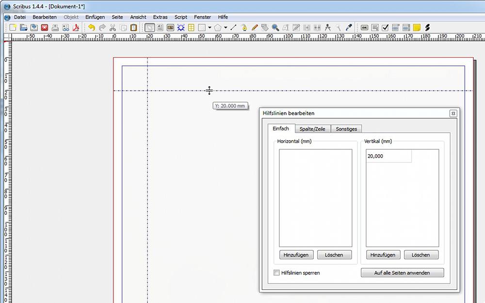The image size is (485, 303).
Task: Select the Rotate Item tool
Action: (265, 28)
